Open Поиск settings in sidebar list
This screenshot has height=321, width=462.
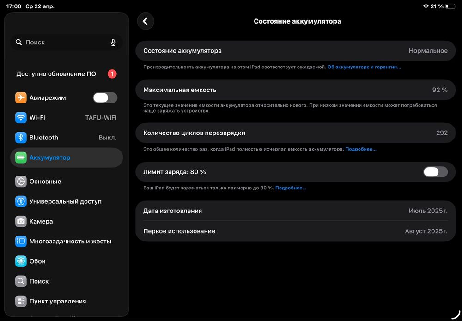(67, 281)
